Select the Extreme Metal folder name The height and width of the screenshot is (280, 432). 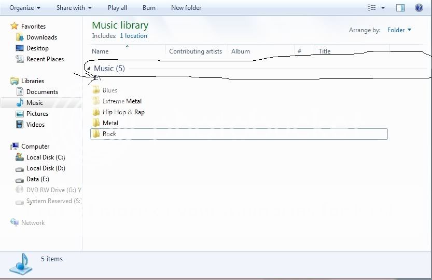pos(122,101)
